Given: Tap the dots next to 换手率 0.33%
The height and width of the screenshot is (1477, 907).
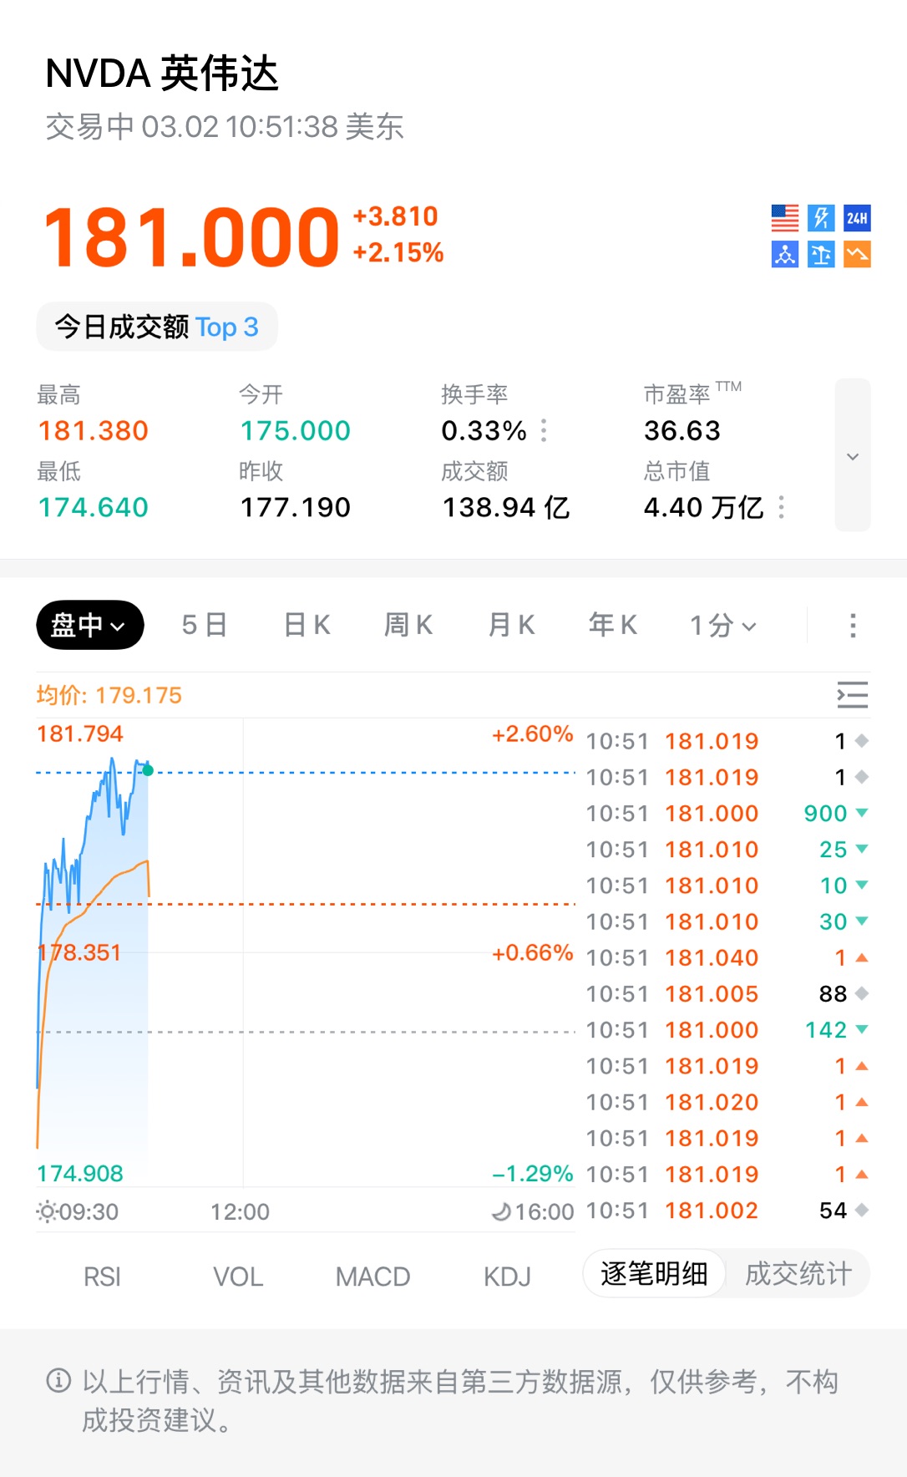Looking at the screenshot, I should pyautogui.click(x=544, y=430).
